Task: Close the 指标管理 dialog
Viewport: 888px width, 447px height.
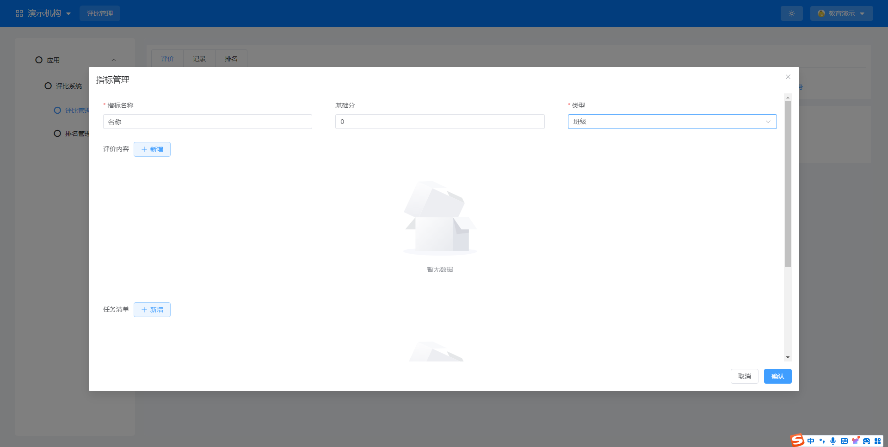Action: coord(788,77)
